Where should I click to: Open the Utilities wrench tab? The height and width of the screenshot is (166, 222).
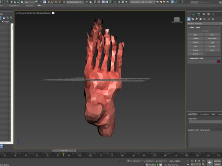tap(214, 14)
